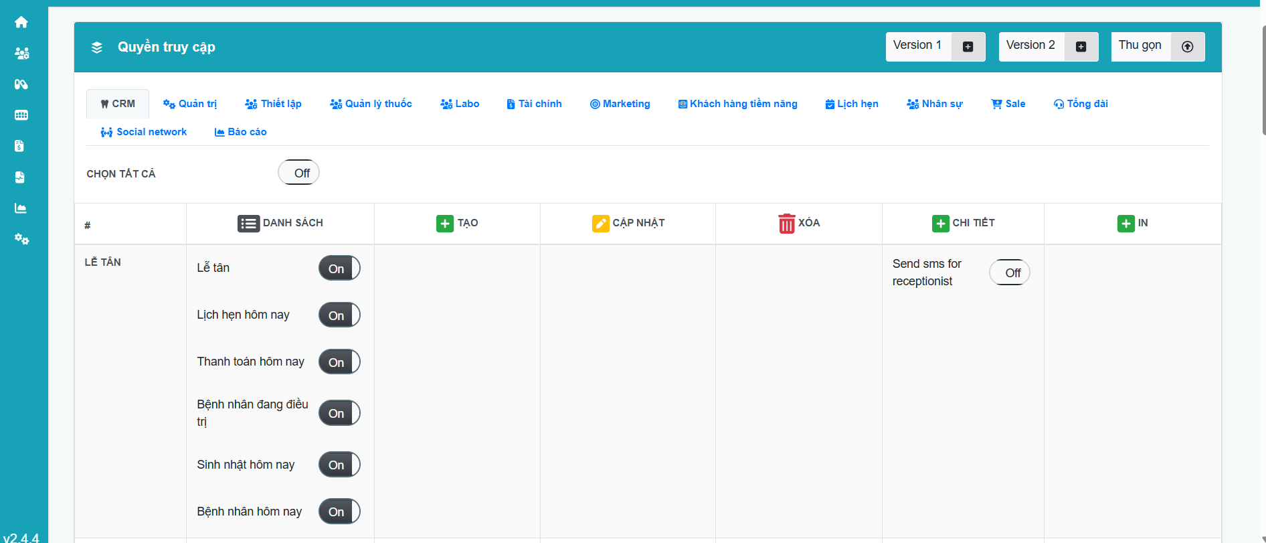Screen dimensions: 1266x543
Task: Click the page vertical scrollbar
Action: point(1263,80)
